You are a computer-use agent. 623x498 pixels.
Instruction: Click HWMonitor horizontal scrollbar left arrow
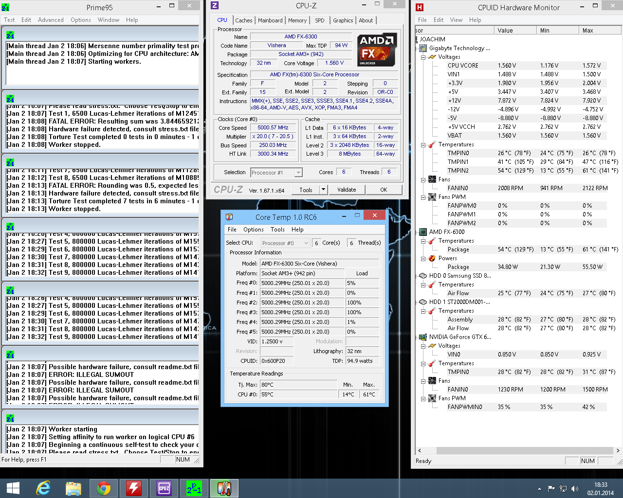[x=420, y=450]
